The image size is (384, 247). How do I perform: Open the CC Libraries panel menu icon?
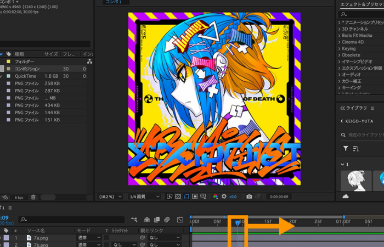pyautogui.click(x=373, y=108)
